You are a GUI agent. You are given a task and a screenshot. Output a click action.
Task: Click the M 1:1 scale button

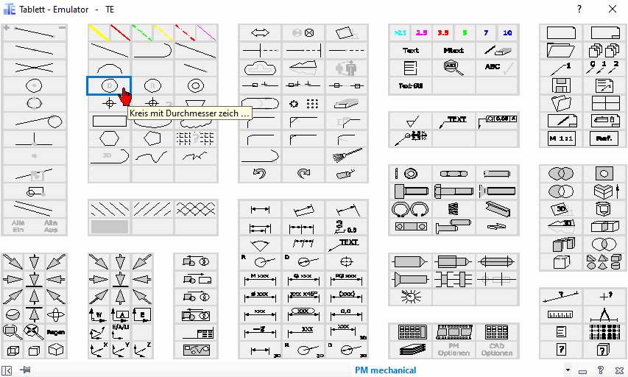(x=561, y=138)
